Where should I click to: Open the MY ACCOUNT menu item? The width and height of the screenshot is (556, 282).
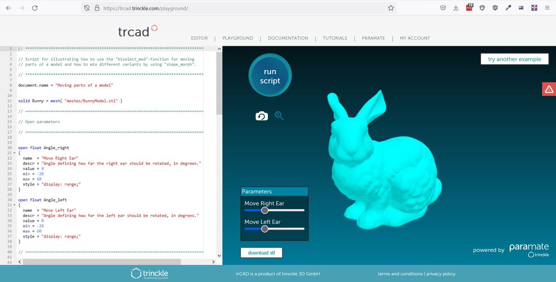pos(415,38)
